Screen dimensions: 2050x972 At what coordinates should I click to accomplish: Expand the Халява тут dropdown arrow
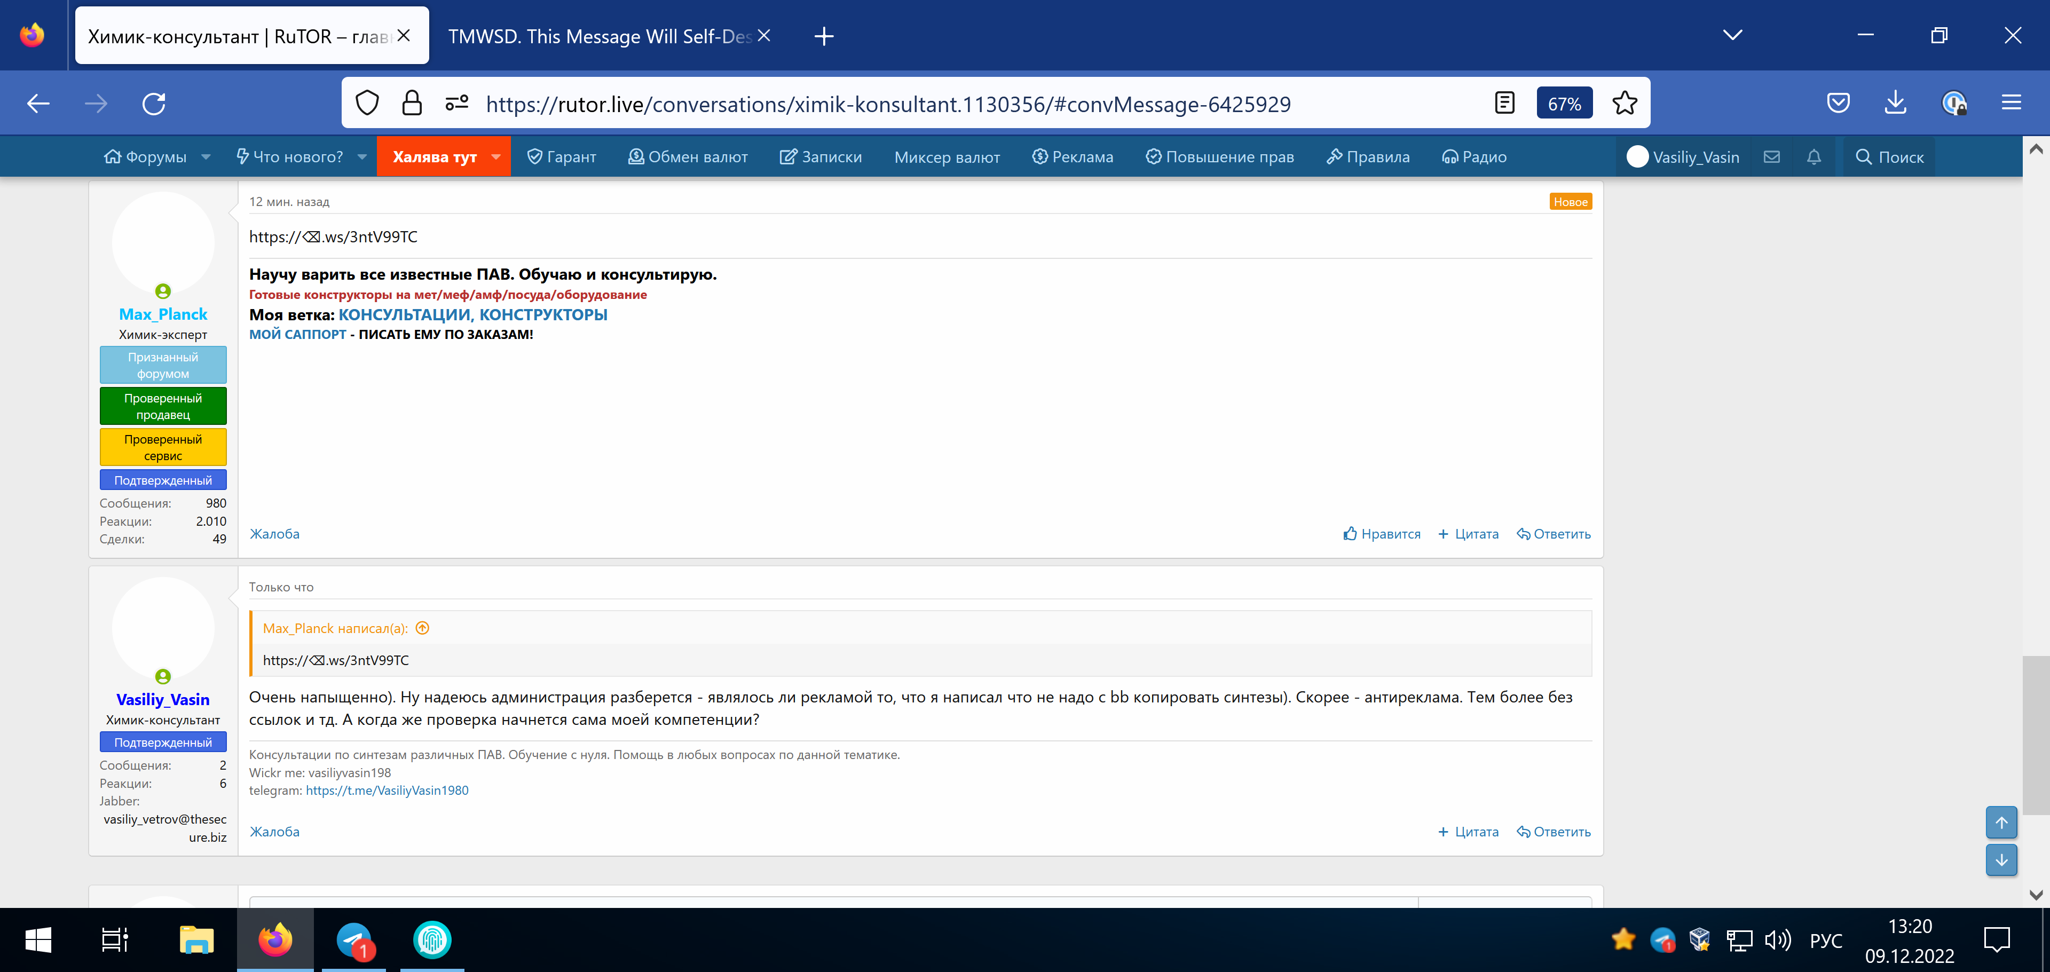(x=496, y=157)
